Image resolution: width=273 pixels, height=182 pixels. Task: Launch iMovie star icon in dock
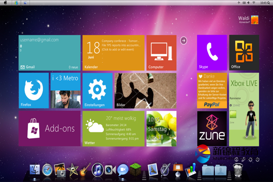coord(72,170)
